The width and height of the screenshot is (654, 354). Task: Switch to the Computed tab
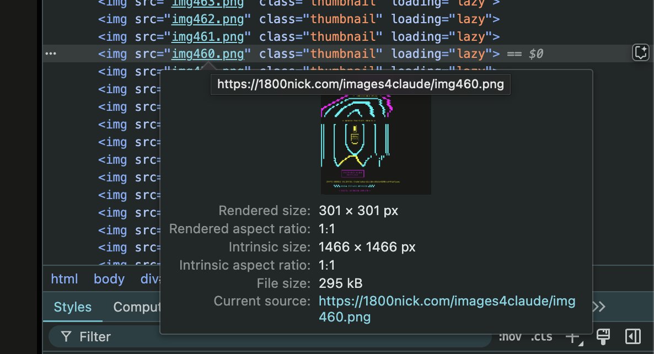click(x=140, y=307)
